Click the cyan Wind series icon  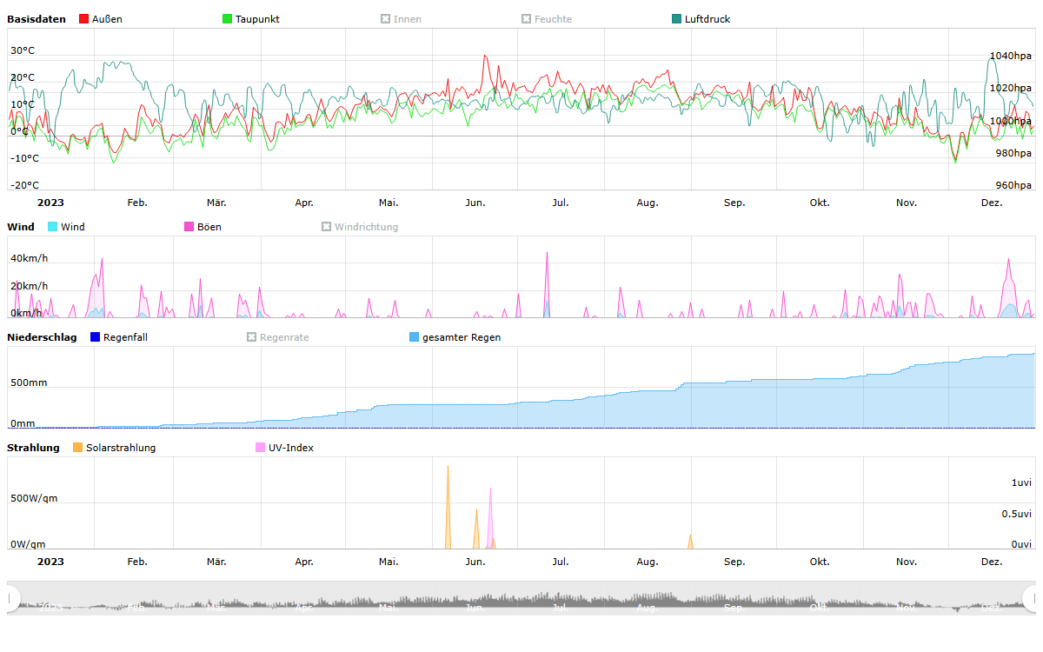53,227
